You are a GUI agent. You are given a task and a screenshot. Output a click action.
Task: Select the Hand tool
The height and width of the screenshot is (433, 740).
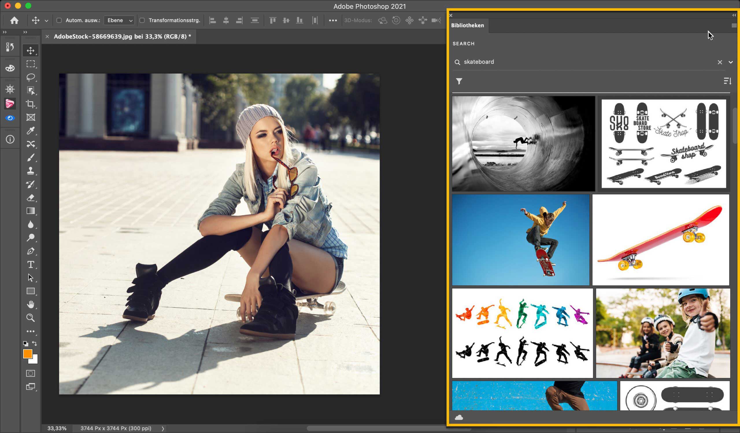point(31,304)
